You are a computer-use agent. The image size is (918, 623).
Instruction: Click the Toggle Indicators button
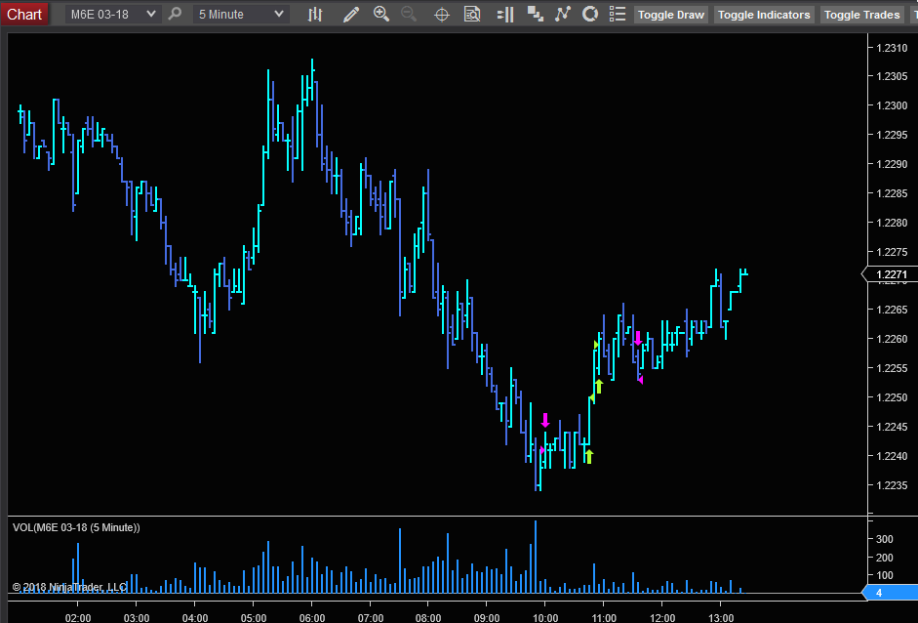pos(764,15)
